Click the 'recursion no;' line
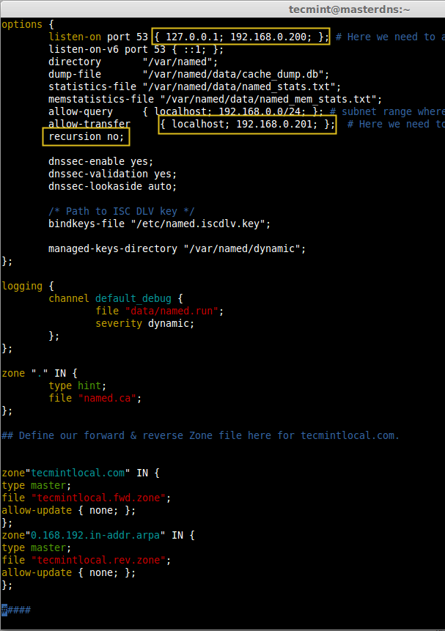Screen dimensions: 445x631 tap(87, 137)
